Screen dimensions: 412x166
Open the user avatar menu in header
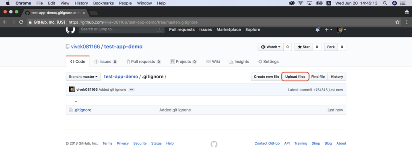(341, 30)
